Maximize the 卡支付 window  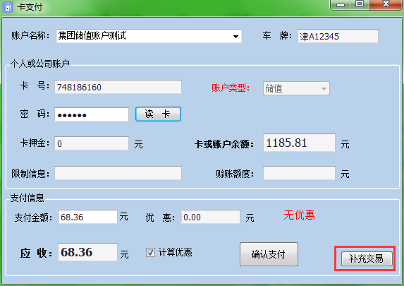360,5
